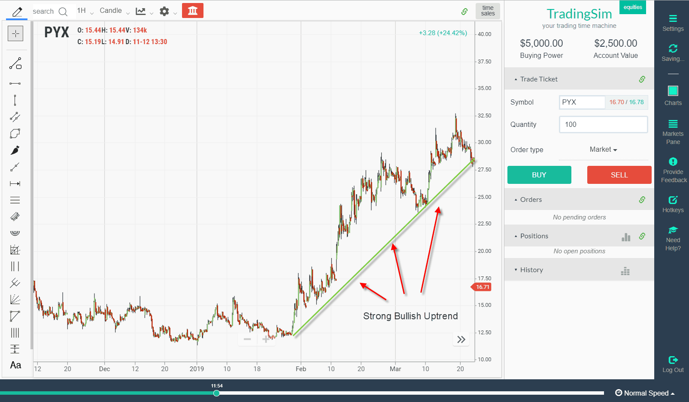
Task: Open the Charts icon in the right sidebar
Action: tap(672, 95)
